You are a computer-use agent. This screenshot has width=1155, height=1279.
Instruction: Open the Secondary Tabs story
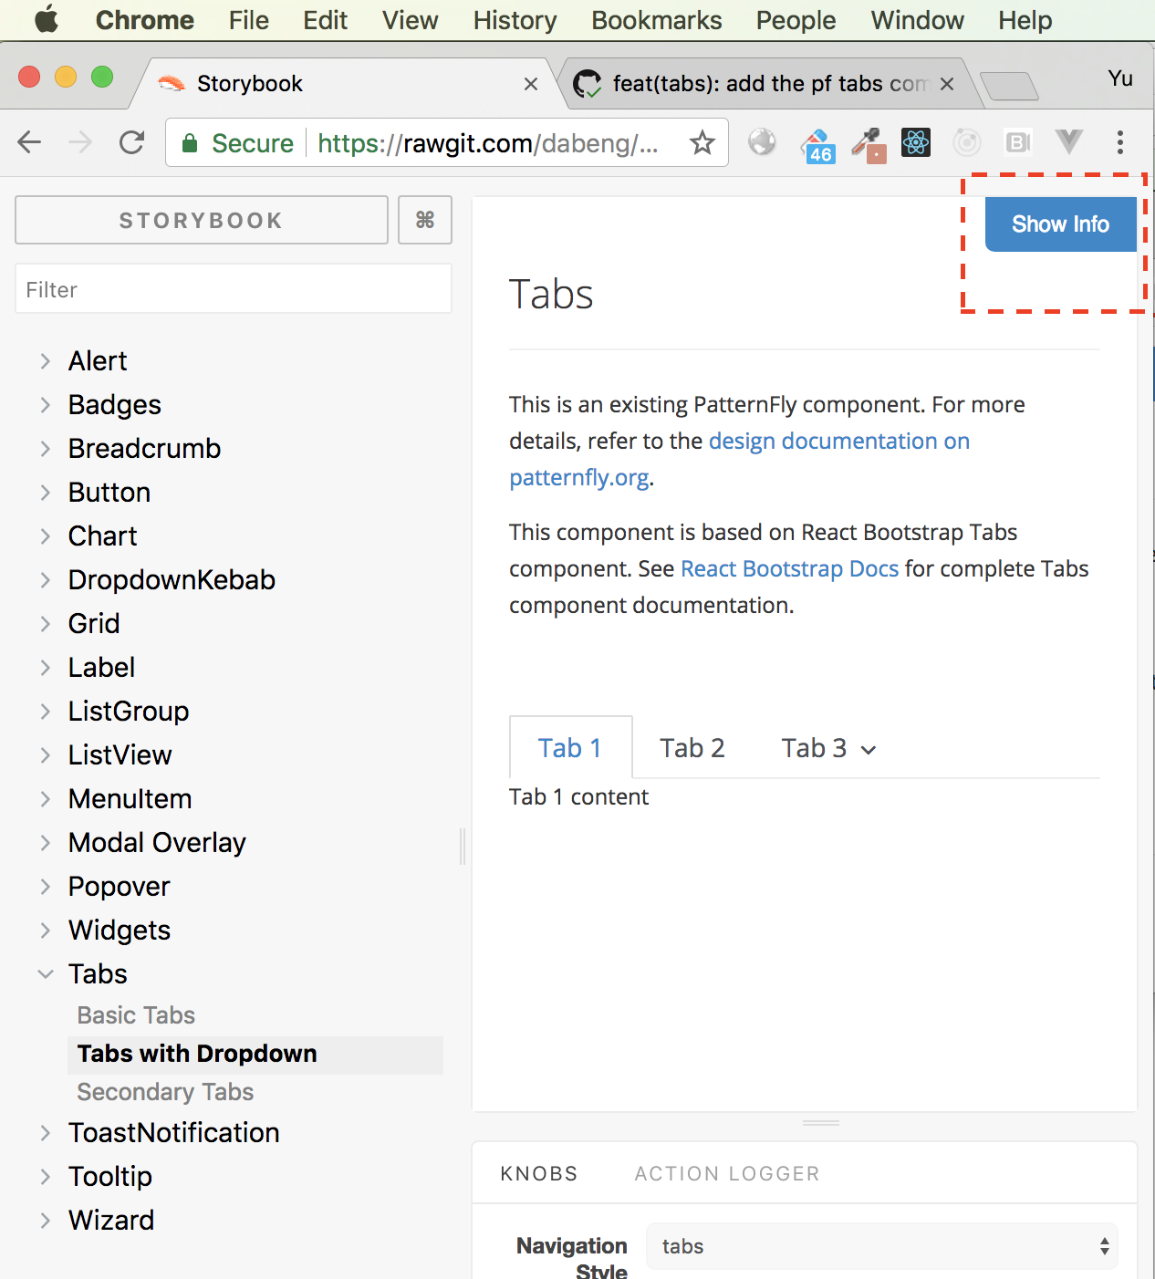point(165,1092)
